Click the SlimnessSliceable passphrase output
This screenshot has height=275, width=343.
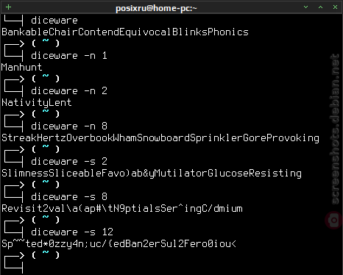pyautogui.click(x=152, y=174)
